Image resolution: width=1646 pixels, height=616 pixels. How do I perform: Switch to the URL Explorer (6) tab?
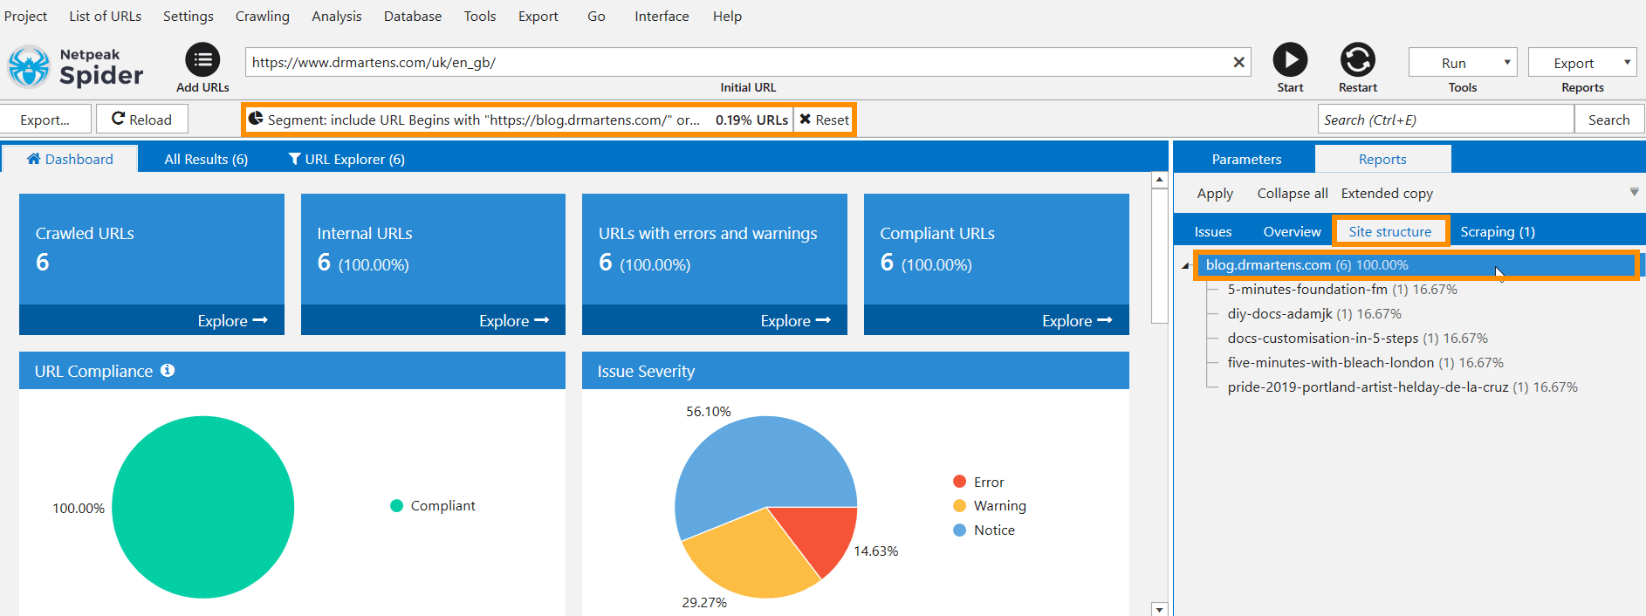(x=346, y=159)
